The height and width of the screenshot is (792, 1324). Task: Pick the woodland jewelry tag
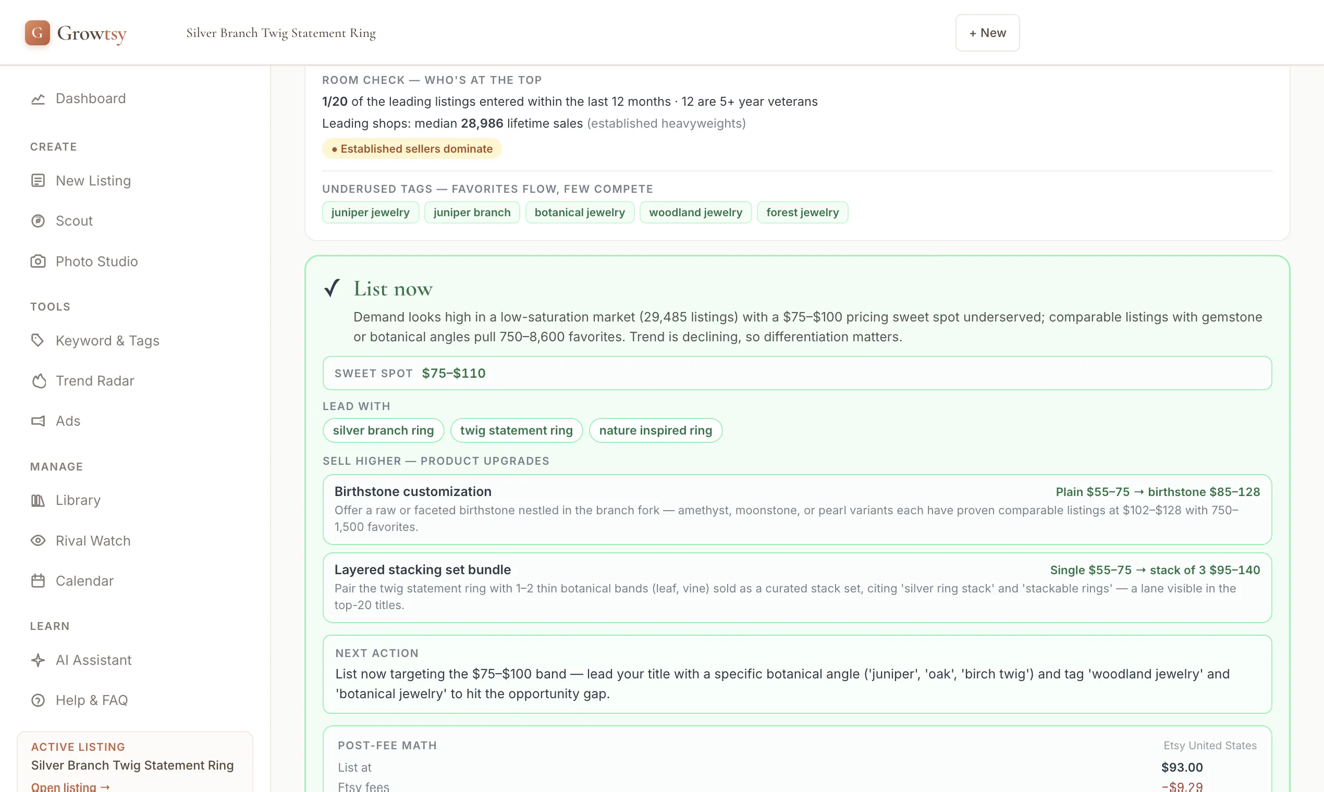[696, 213]
